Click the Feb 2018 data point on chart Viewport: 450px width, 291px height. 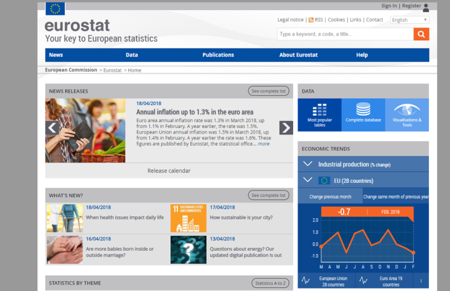click(x=413, y=252)
